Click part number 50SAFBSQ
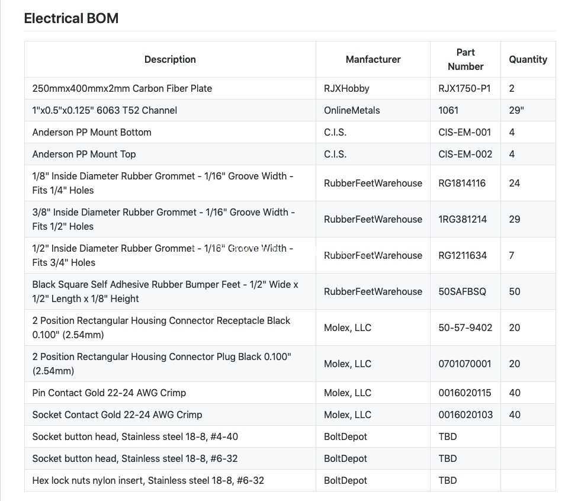 pos(463,291)
